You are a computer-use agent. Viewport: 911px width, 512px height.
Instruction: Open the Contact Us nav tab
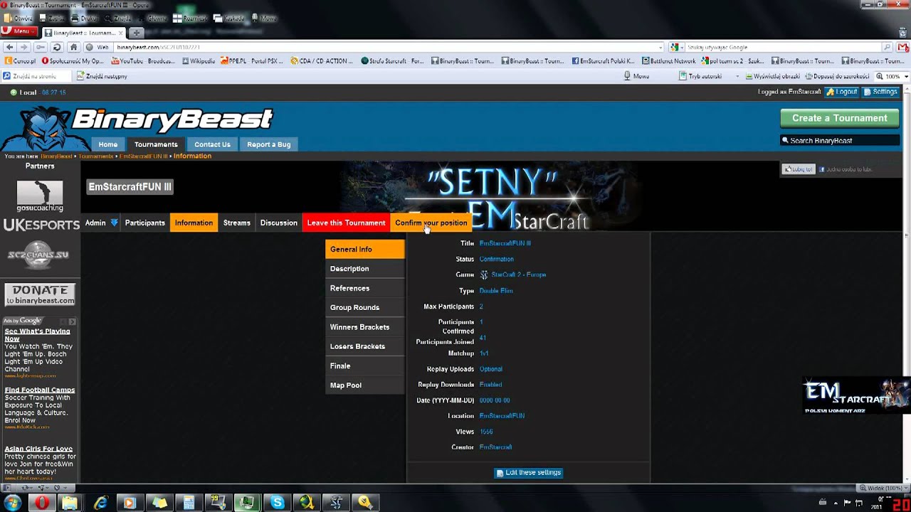click(212, 144)
